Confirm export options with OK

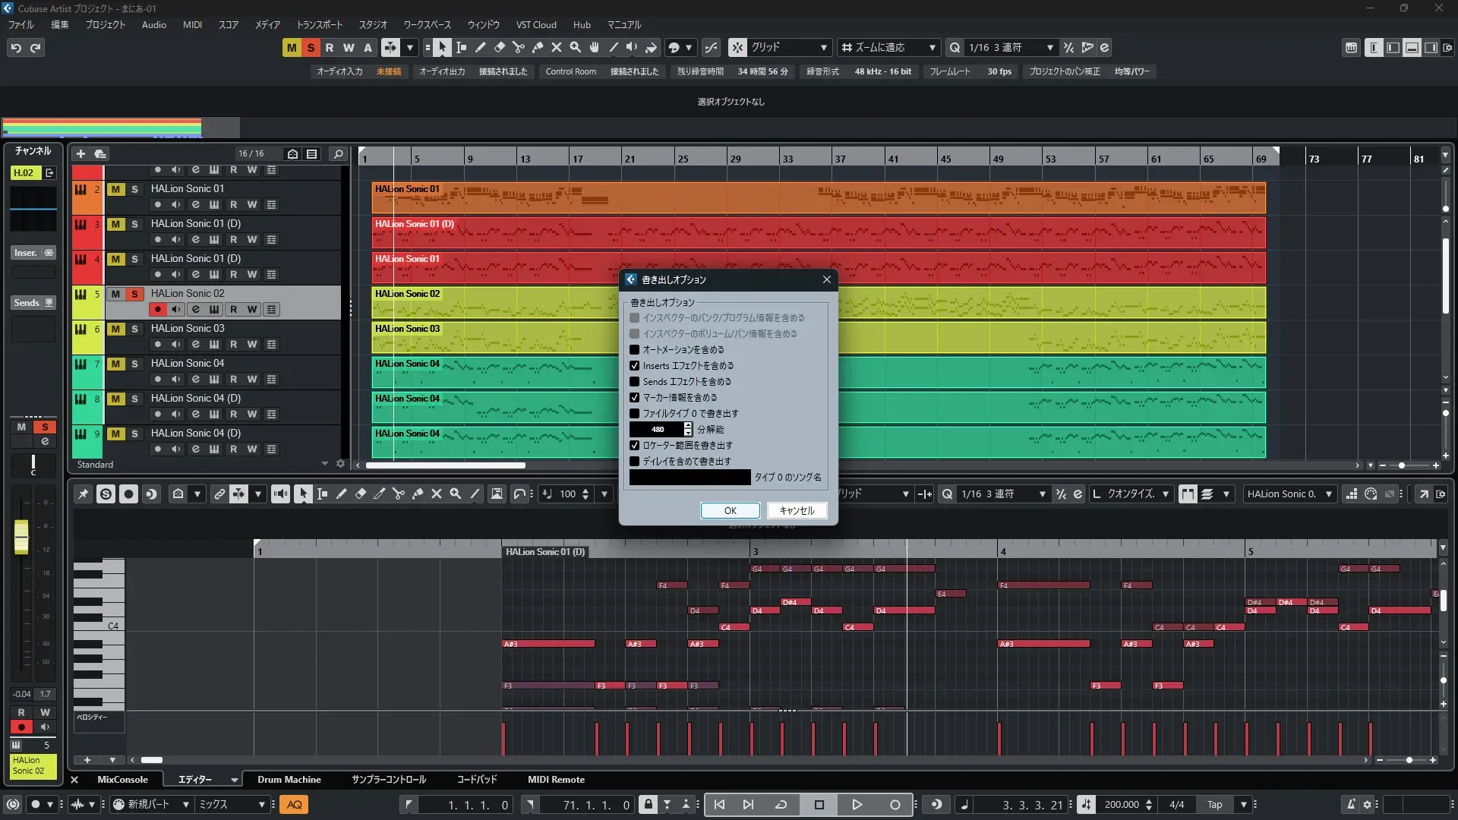pyautogui.click(x=730, y=511)
